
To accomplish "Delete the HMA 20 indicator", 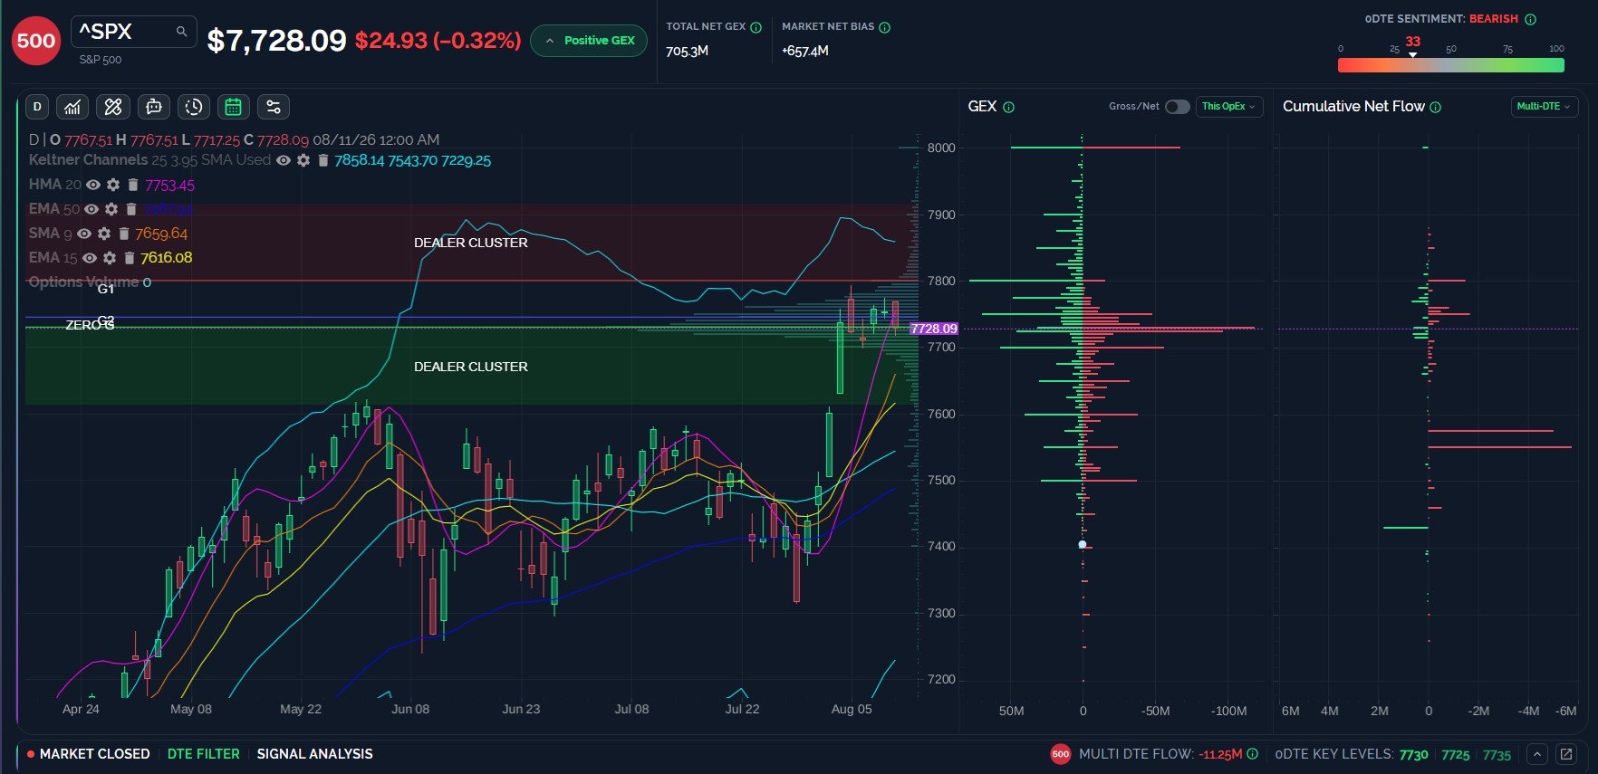I will coord(133,185).
